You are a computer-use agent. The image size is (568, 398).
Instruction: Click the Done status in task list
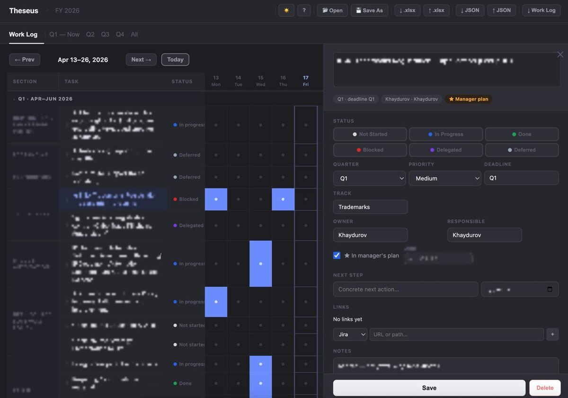tap(182, 383)
